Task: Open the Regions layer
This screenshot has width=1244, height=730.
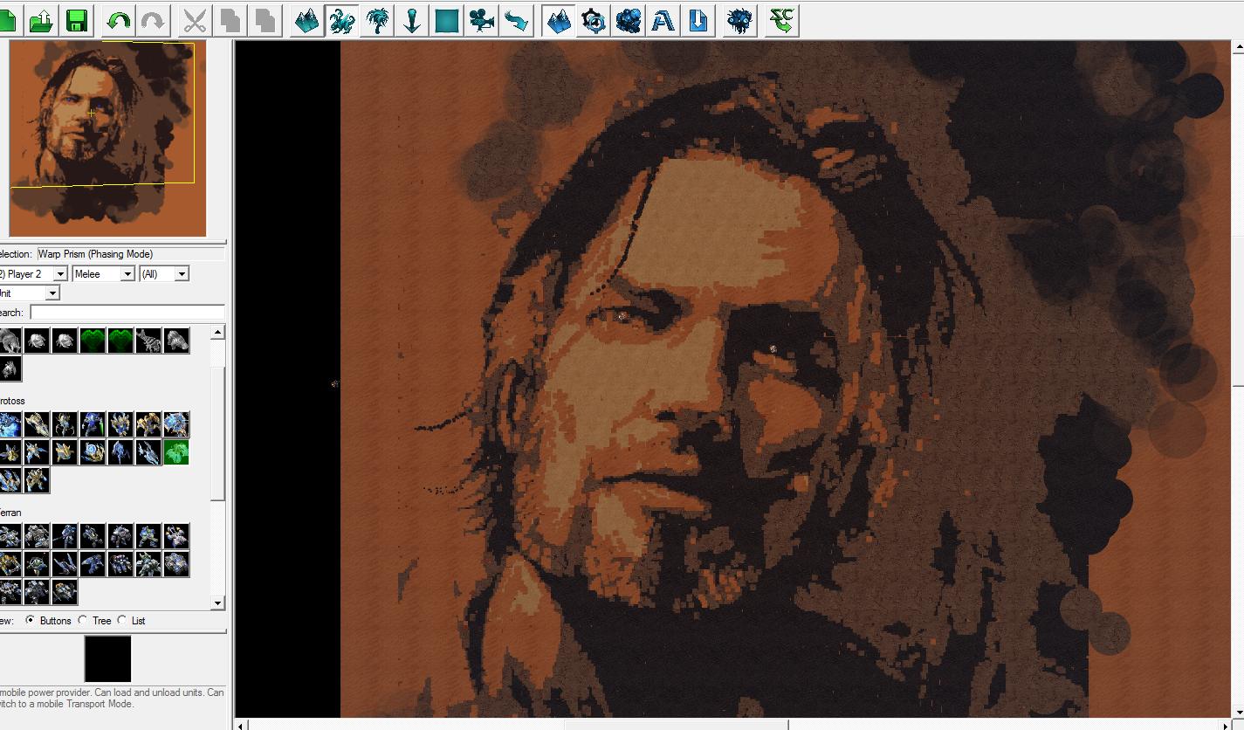Action: tap(446, 20)
